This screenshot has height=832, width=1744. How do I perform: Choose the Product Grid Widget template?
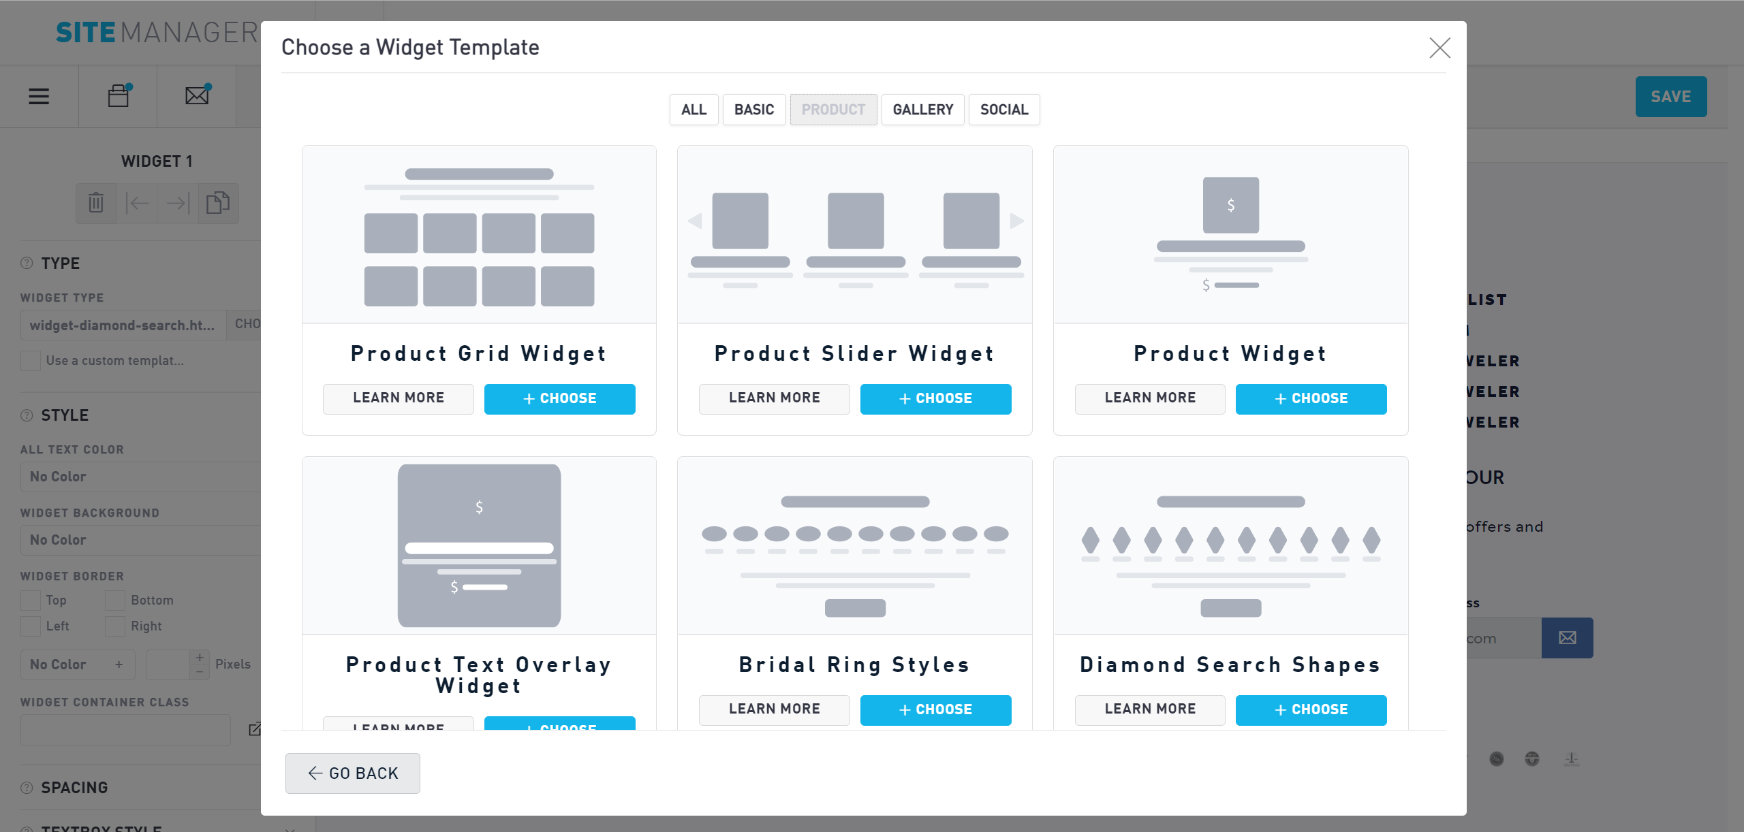tap(559, 398)
